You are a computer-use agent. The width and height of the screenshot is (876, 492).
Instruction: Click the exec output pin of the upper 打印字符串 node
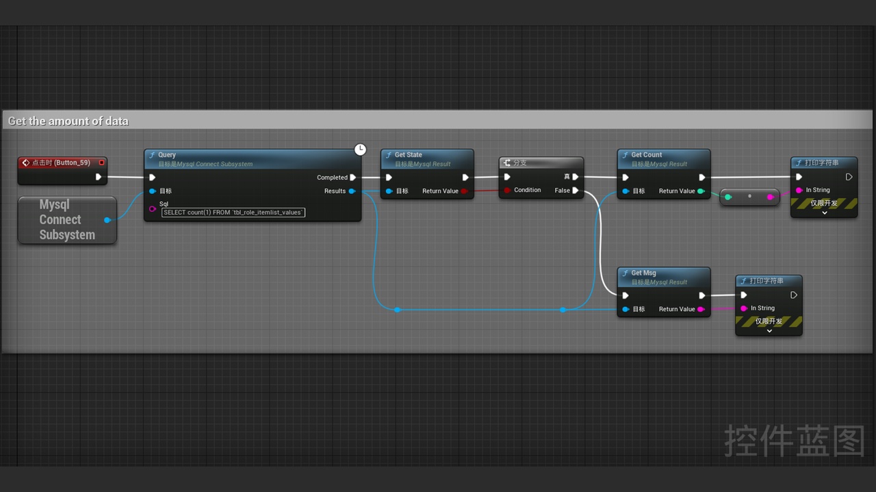click(x=849, y=177)
